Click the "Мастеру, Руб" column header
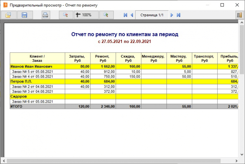The image size is (245, 164). (x=179, y=58)
